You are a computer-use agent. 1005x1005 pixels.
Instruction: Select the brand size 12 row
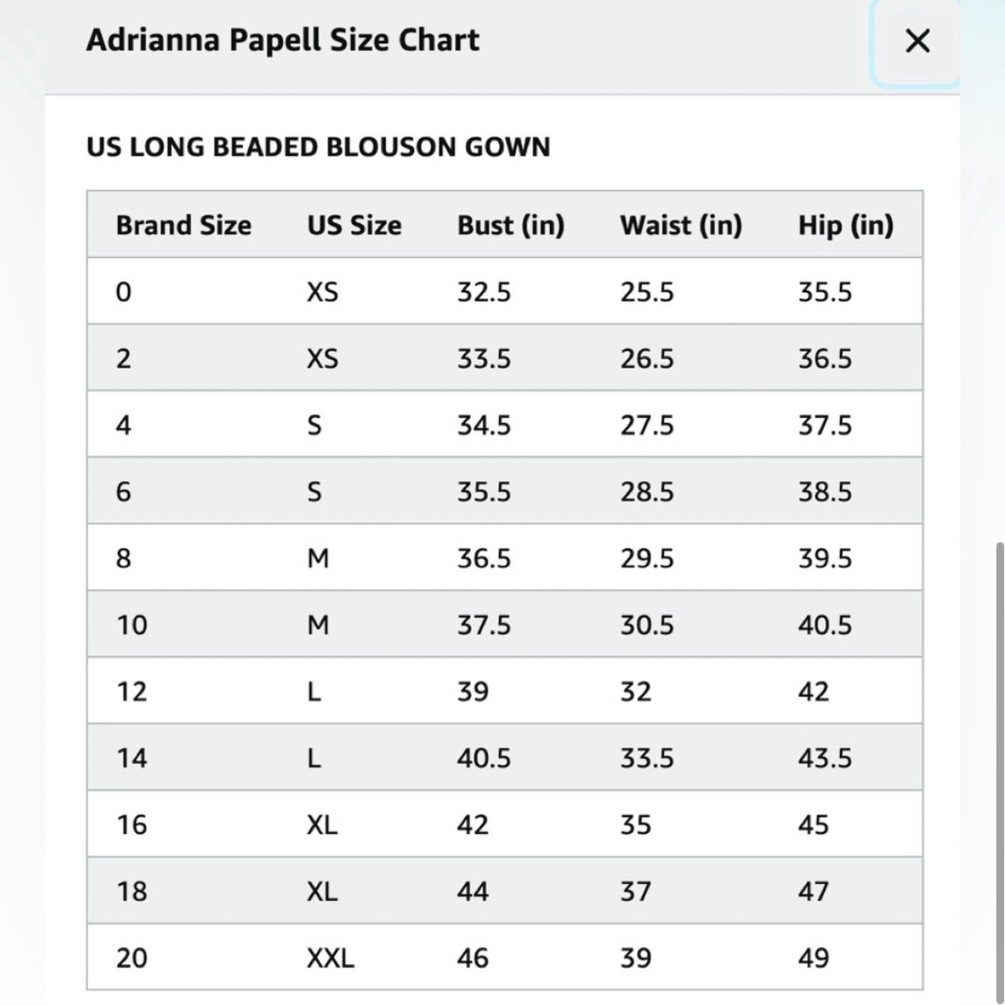click(x=504, y=691)
